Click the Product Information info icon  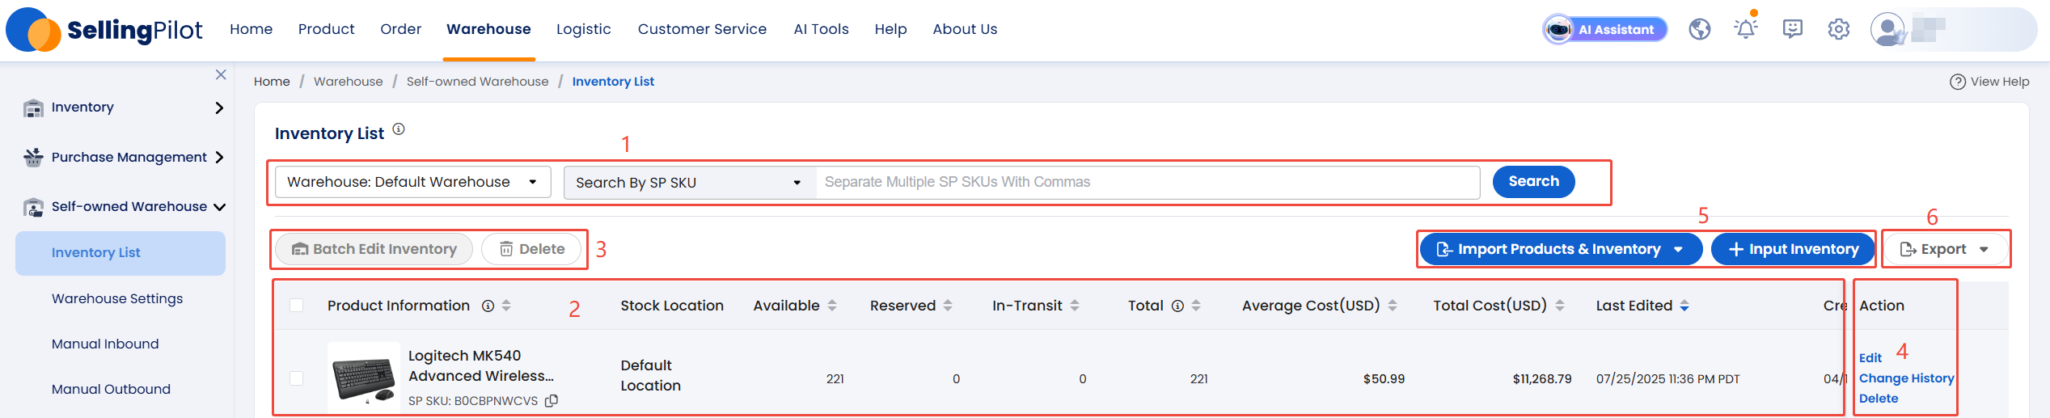[x=488, y=306]
